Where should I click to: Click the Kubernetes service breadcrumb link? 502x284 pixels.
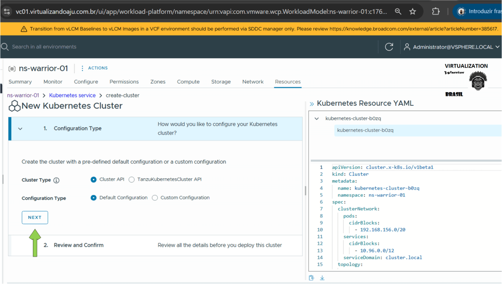[72, 95]
